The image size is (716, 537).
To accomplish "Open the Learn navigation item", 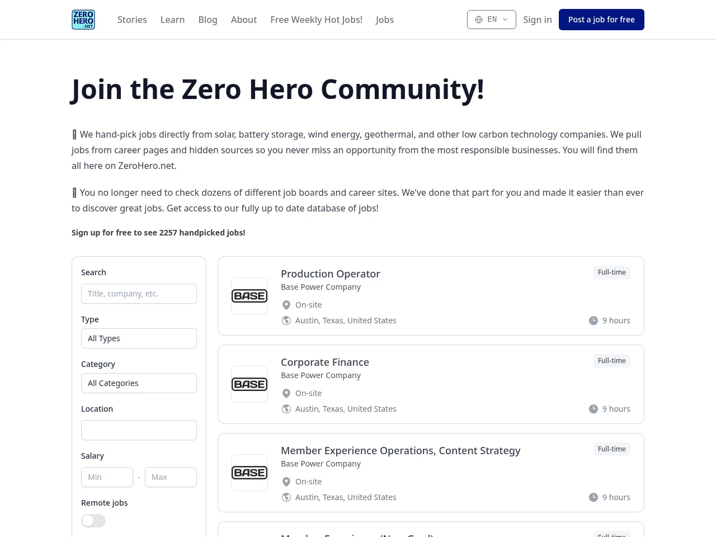I will pyautogui.click(x=172, y=20).
